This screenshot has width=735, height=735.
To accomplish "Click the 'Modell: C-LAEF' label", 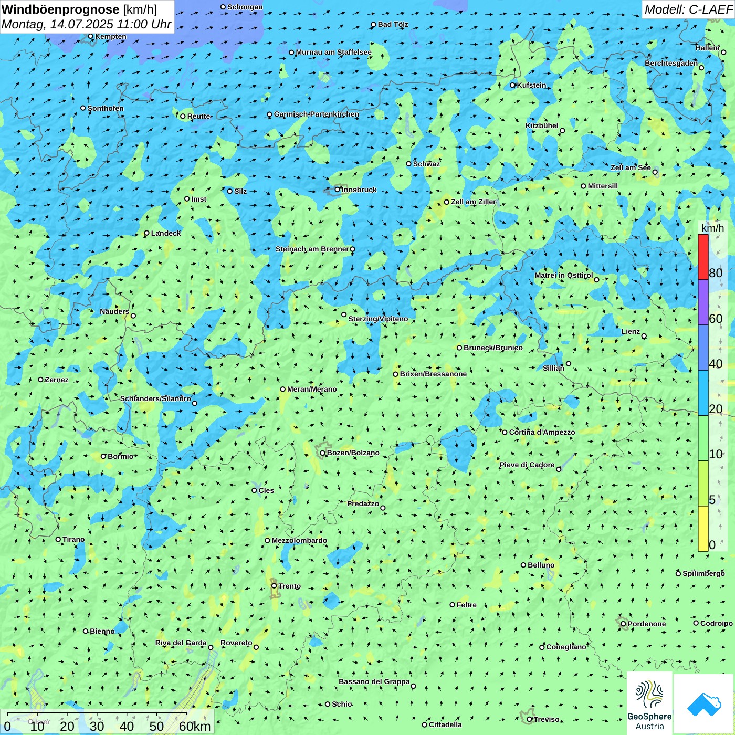I will click(x=688, y=9).
